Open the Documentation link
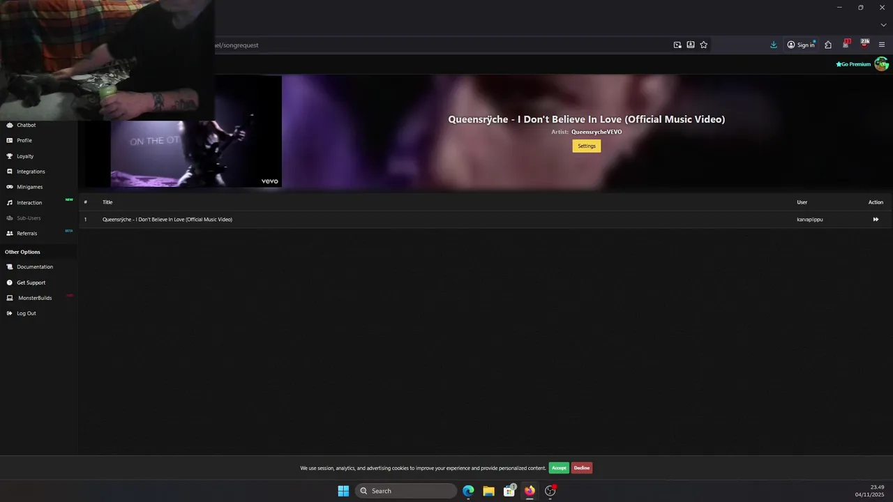The height and width of the screenshot is (502, 893). coord(35,267)
